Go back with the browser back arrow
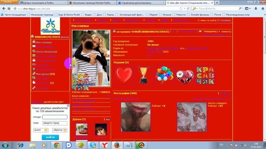266x149 pixels. click(x=4, y=8)
